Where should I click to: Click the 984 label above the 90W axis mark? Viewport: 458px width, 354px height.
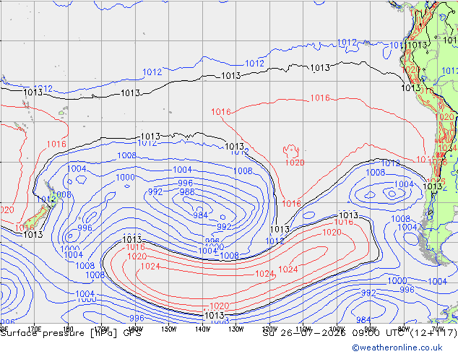[x=363, y=320]
